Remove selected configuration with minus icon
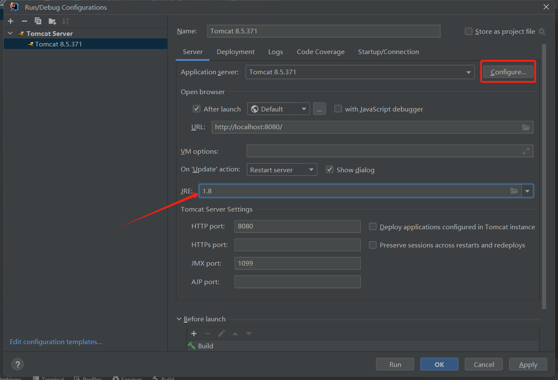The image size is (558, 380). click(24, 21)
